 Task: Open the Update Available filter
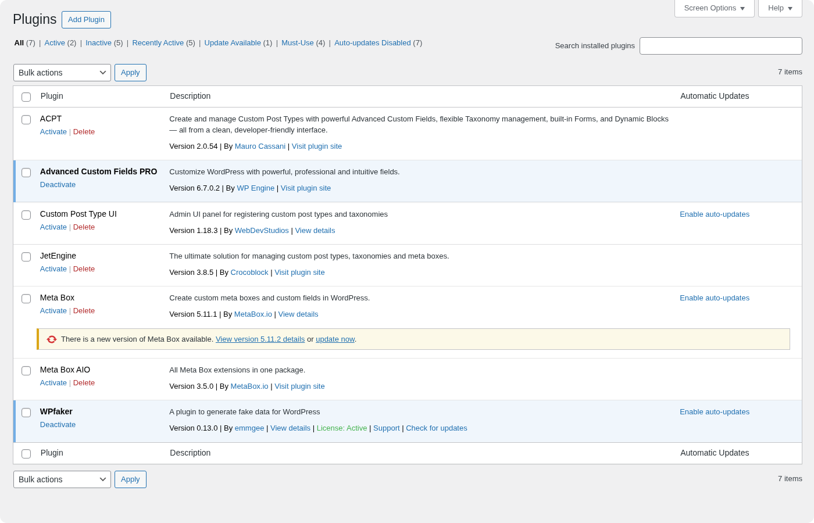pyautogui.click(x=233, y=42)
